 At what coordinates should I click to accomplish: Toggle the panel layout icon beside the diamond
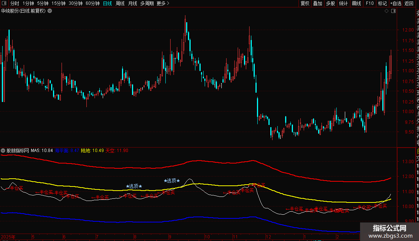pyautogui.click(x=393, y=11)
